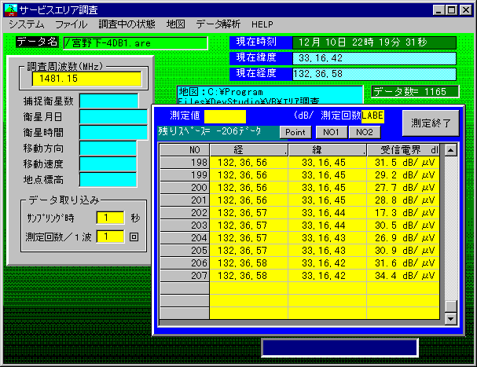Click the 衛星時間 field

(x=113, y=132)
